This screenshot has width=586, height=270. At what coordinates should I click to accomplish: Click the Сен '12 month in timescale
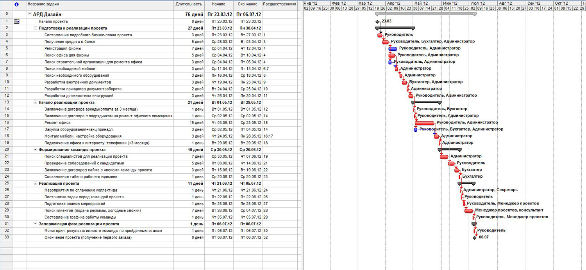(540, 3)
